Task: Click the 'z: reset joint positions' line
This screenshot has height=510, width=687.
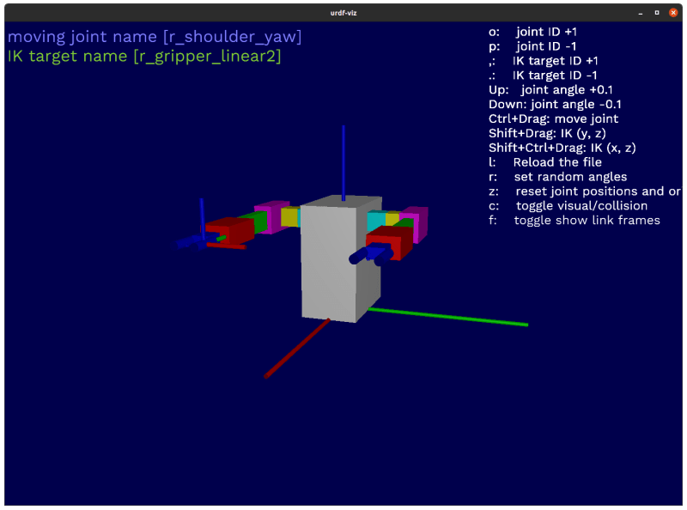Action: [x=585, y=191]
